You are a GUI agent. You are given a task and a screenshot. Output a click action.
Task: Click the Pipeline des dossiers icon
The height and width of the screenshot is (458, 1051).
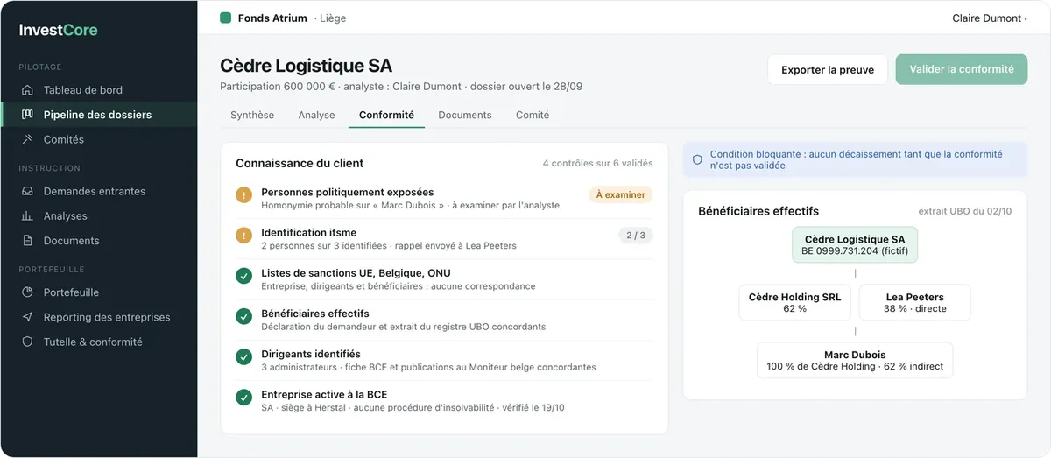tap(27, 115)
